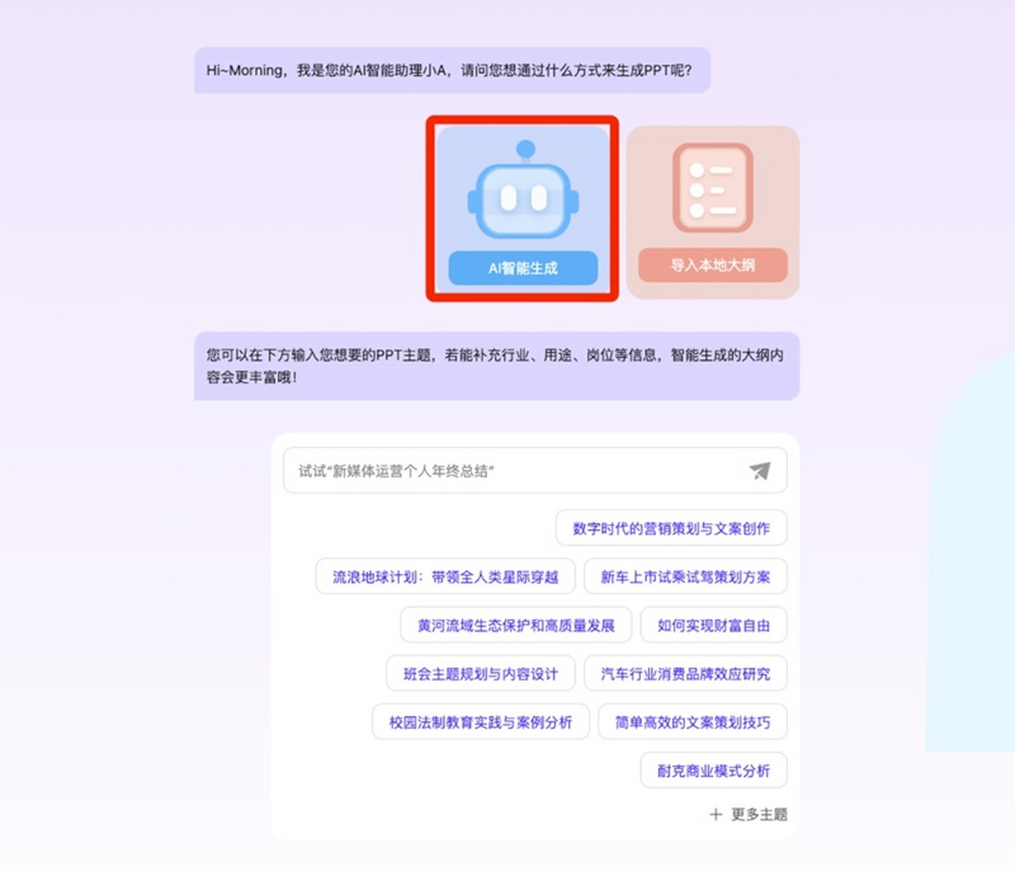Focus the PPT topic input field

(x=516, y=471)
